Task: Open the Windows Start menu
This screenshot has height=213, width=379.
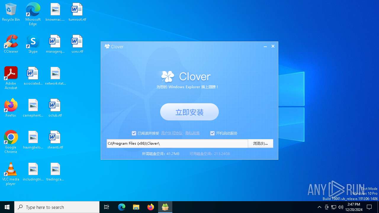Action: pyautogui.click(x=7, y=207)
